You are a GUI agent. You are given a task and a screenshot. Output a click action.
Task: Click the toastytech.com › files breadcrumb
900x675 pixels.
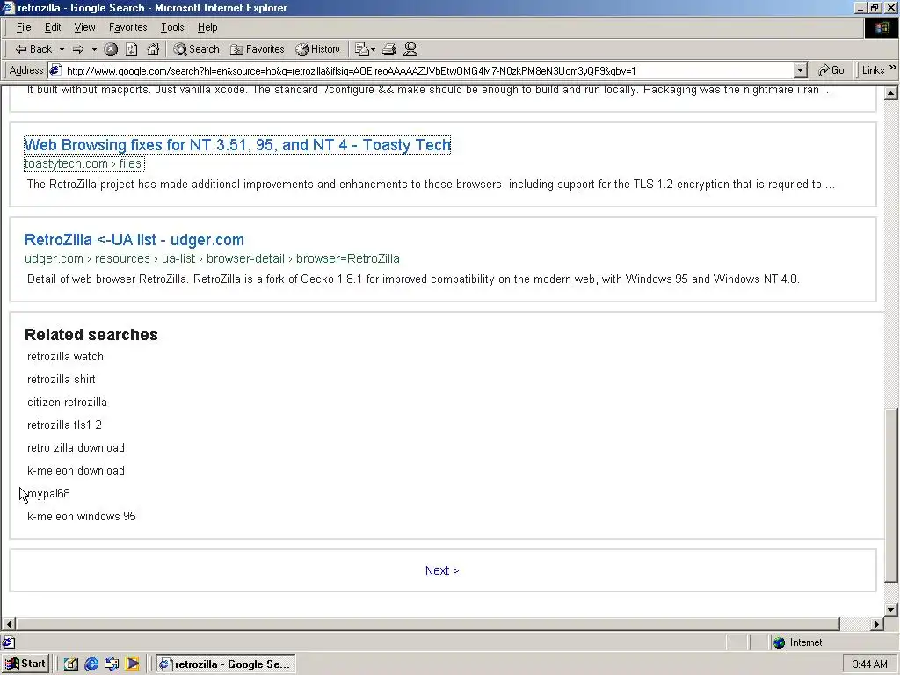83,163
